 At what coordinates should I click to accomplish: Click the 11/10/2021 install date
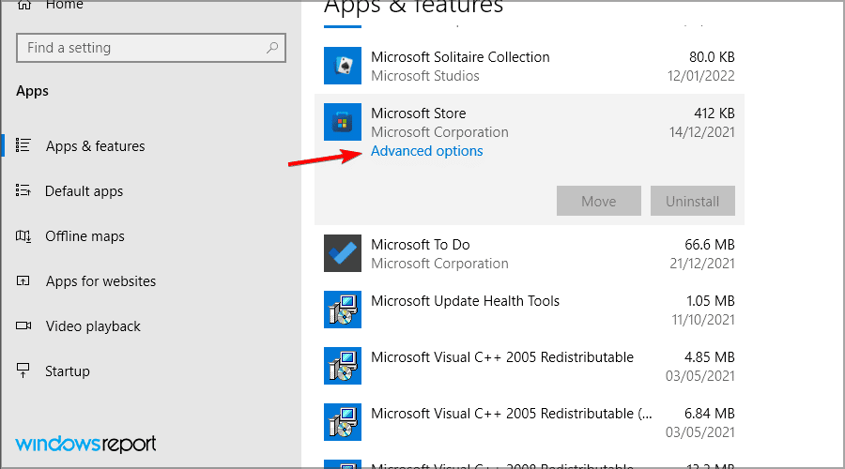pos(702,320)
